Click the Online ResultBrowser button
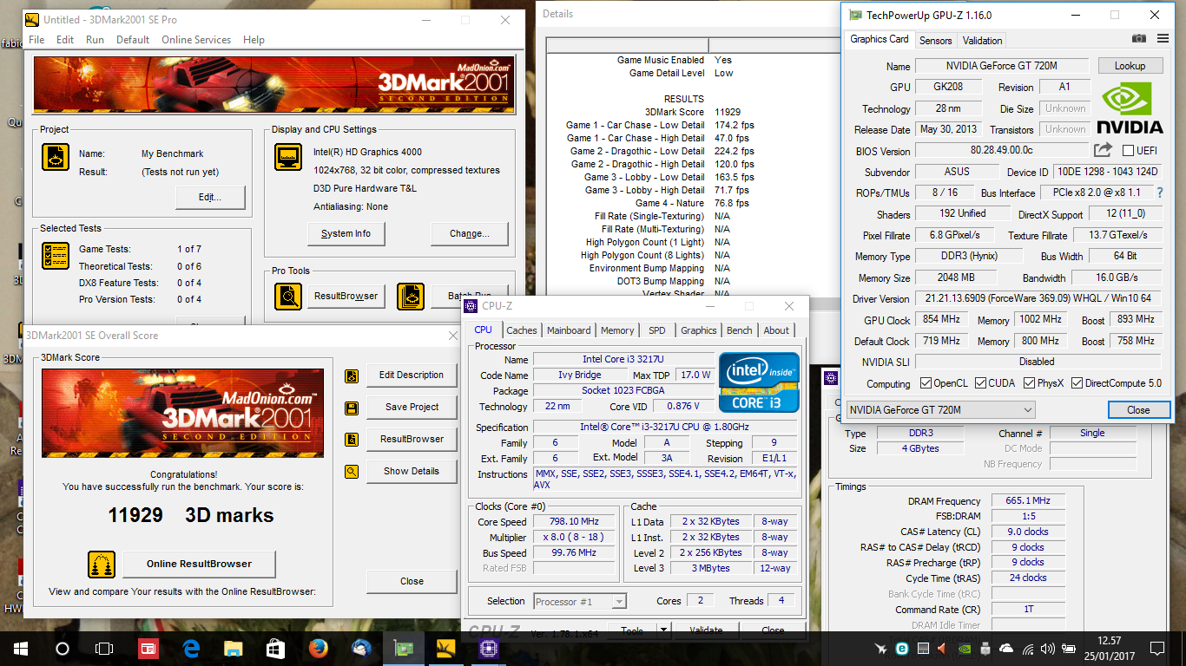 199,564
